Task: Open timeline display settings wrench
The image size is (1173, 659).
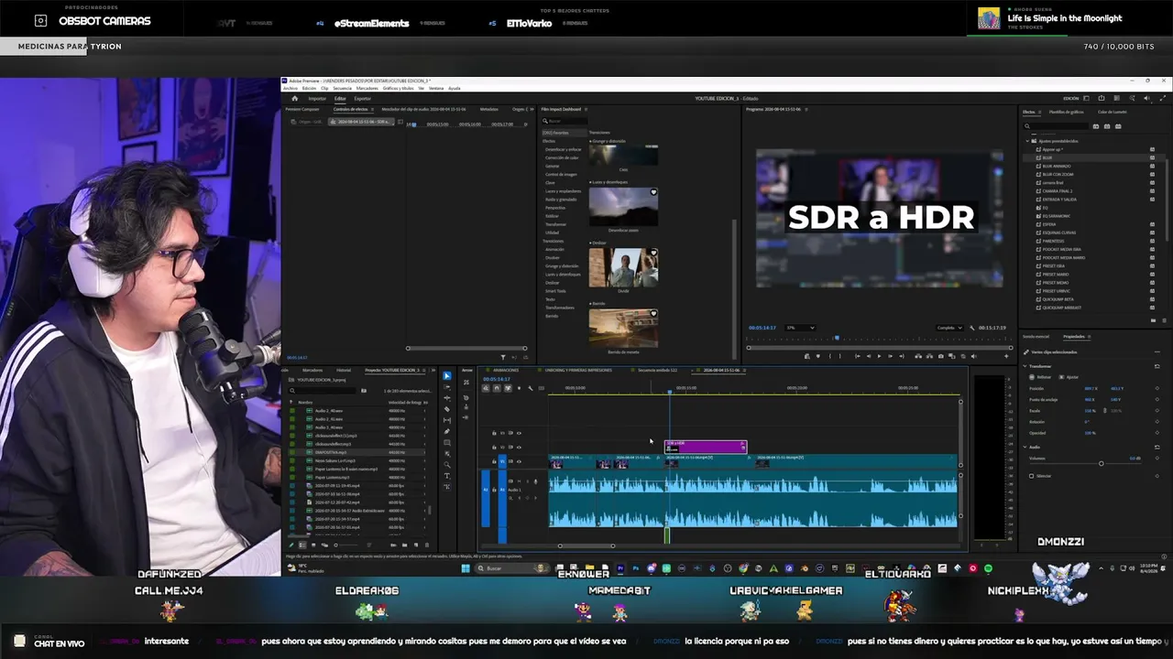Action: (530, 388)
